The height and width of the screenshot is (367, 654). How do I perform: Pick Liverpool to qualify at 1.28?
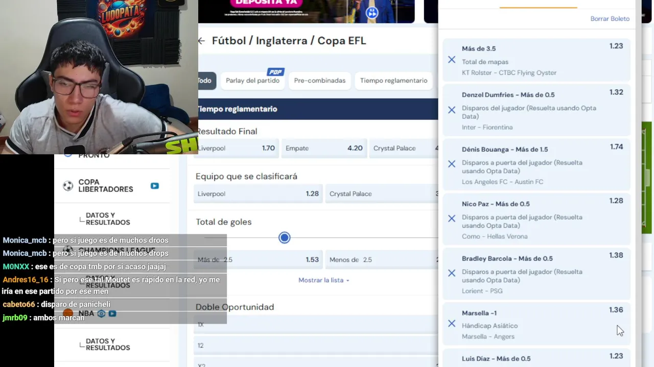point(258,194)
